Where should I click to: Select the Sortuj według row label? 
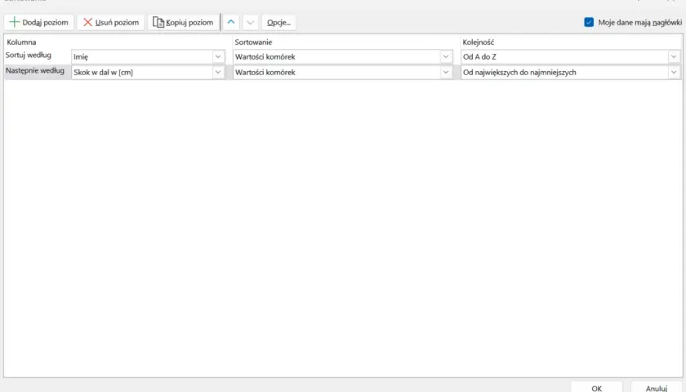click(29, 56)
